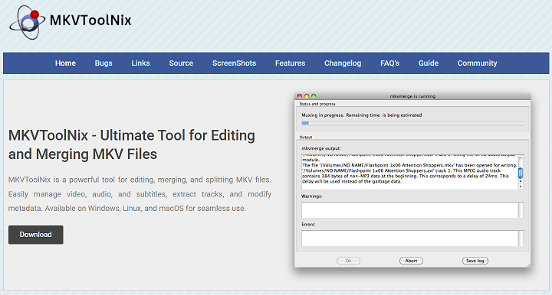Click the 'mkvmerge is running' window title
552x295 pixels.
[412, 96]
